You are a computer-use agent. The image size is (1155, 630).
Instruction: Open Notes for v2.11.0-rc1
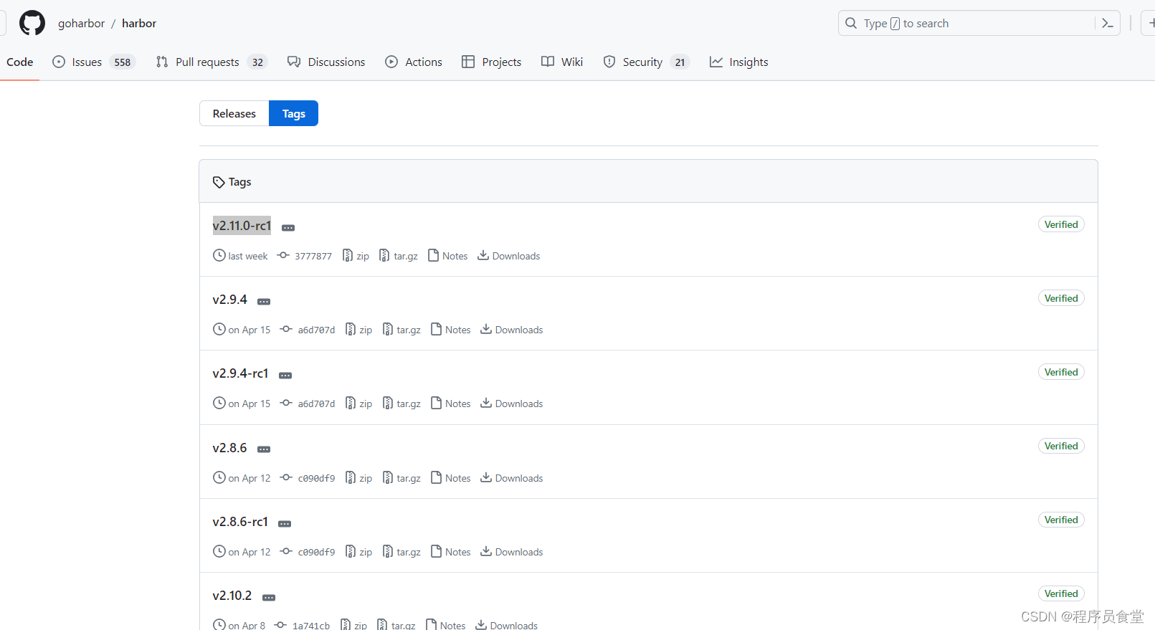pos(447,256)
